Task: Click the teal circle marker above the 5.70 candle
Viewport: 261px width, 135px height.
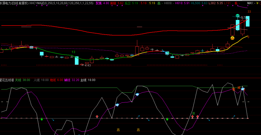Action: click(238, 16)
